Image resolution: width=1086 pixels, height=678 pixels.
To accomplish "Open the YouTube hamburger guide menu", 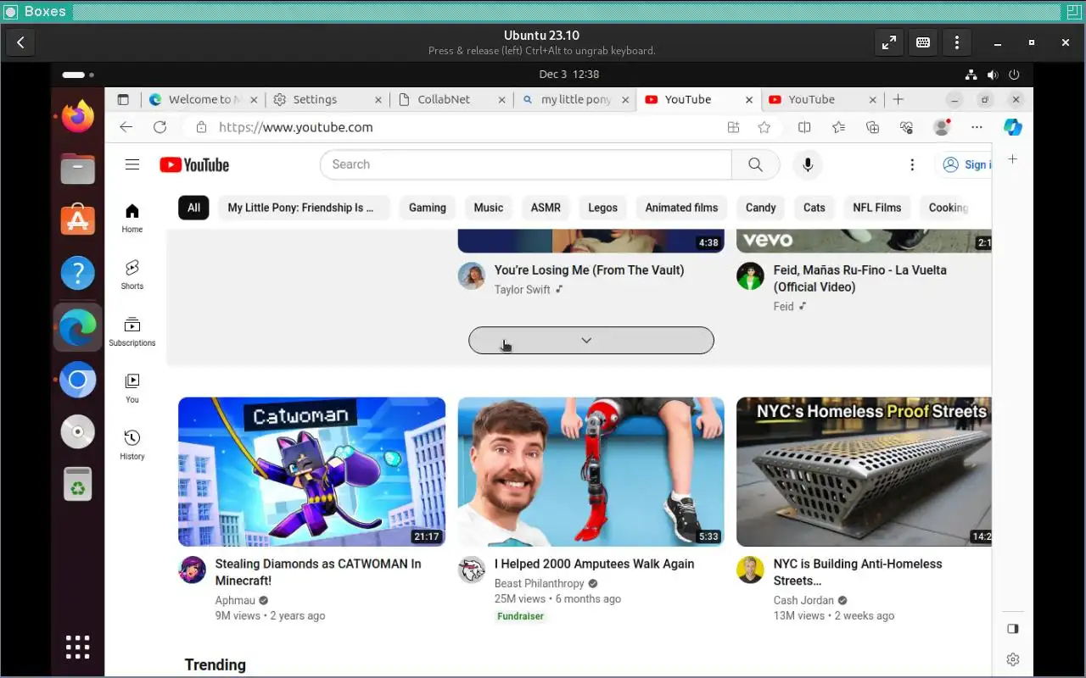I will coord(132,164).
